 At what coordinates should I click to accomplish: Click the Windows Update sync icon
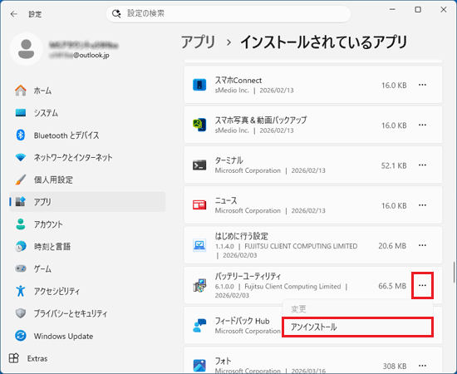(21, 336)
